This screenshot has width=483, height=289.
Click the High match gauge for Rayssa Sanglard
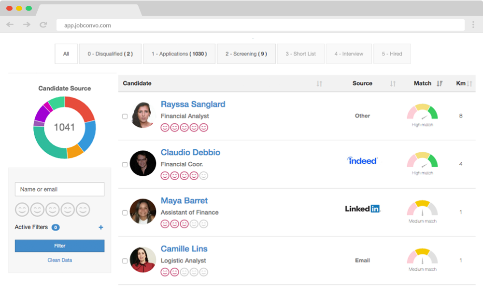point(422,115)
